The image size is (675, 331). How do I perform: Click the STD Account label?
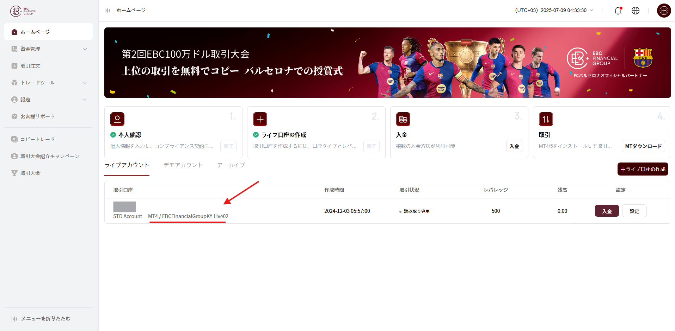[x=128, y=216]
